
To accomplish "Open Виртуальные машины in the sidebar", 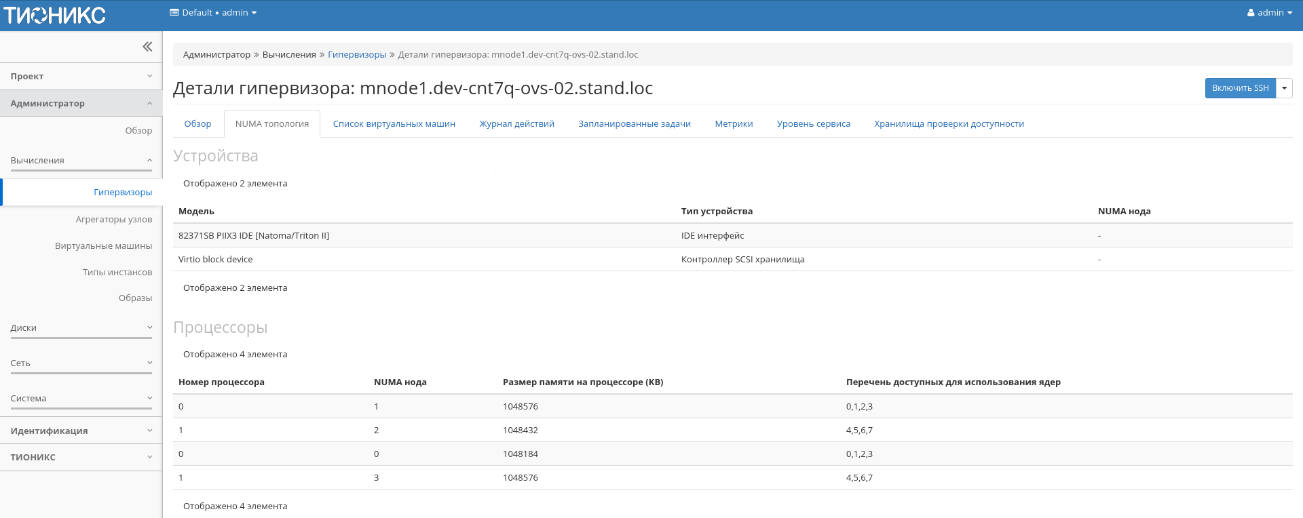I will click(103, 246).
